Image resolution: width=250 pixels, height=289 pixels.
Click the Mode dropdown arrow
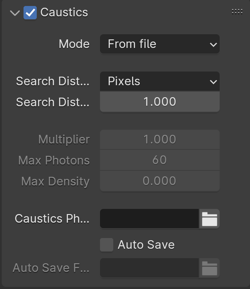pyautogui.click(x=213, y=45)
